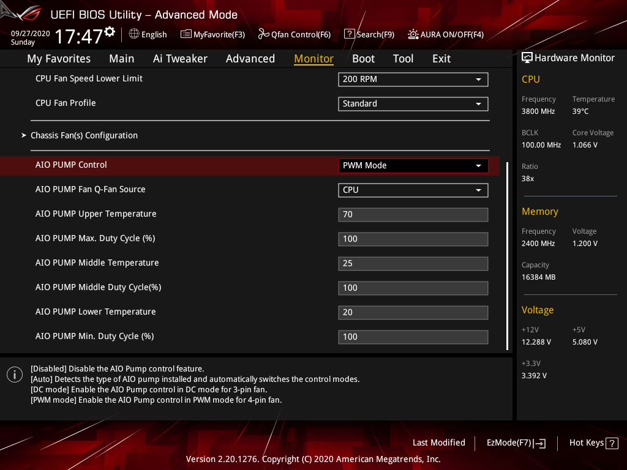The image size is (627, 470).
Task: Click AIO PUMP Min. Duty Cycle field
Action: click(413, 337)
